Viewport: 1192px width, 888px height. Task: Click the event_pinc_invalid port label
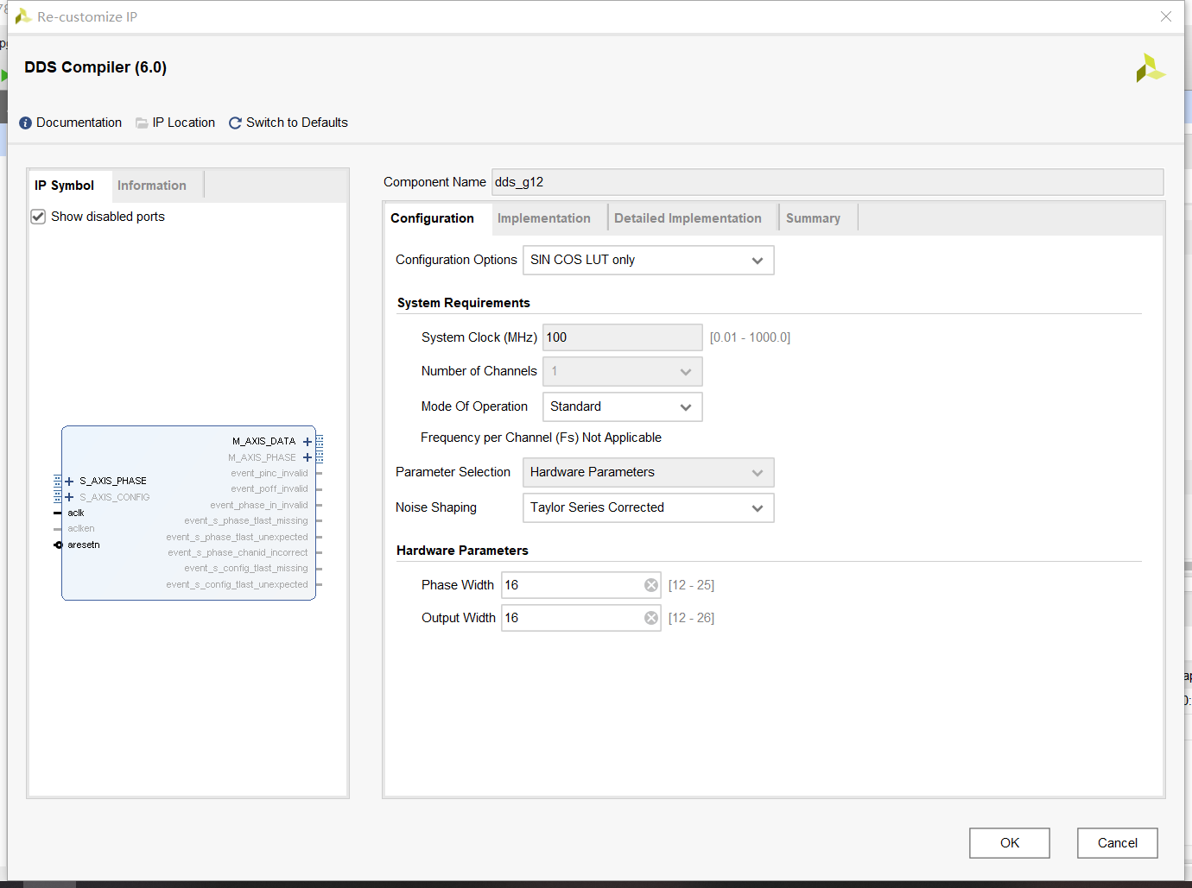[x=269, y=473]
